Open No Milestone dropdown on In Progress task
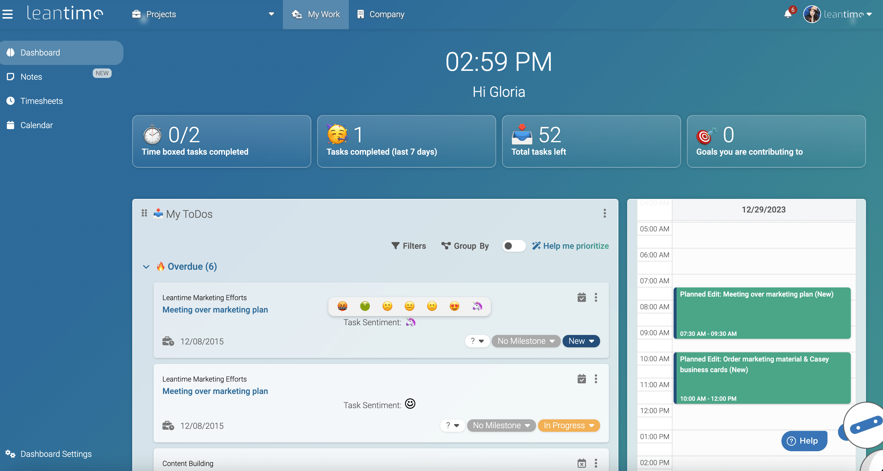The image size is (883, 471). point(501,426)
